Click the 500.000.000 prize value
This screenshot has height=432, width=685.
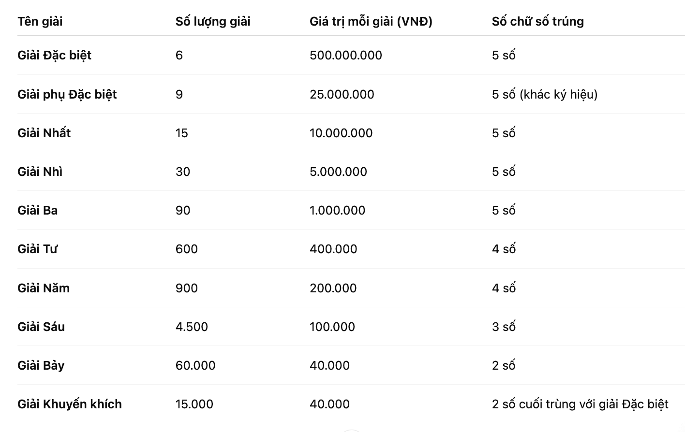coord(346,55)
